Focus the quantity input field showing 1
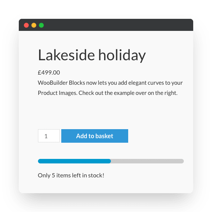This screenshot has width=212, height=212. tap(49, 136)
